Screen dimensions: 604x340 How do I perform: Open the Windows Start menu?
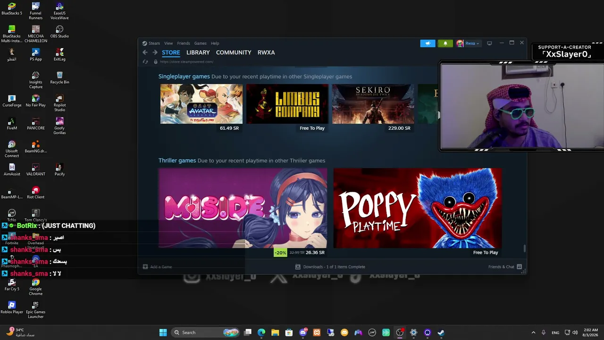click(163, 332)
